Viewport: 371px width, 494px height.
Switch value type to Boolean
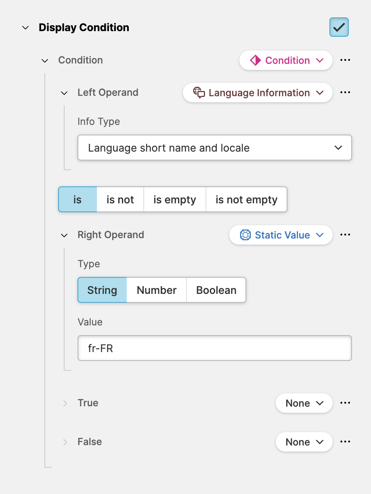[x=216, y=290]
